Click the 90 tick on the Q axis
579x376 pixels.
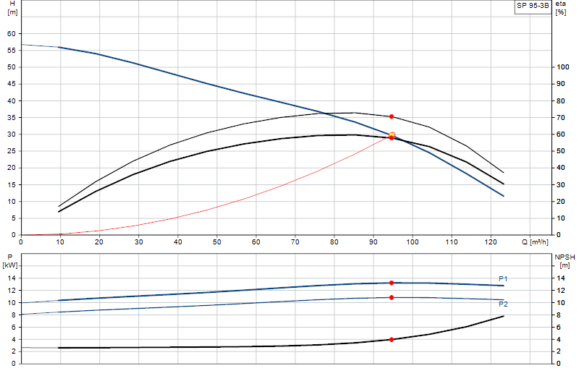373,242
